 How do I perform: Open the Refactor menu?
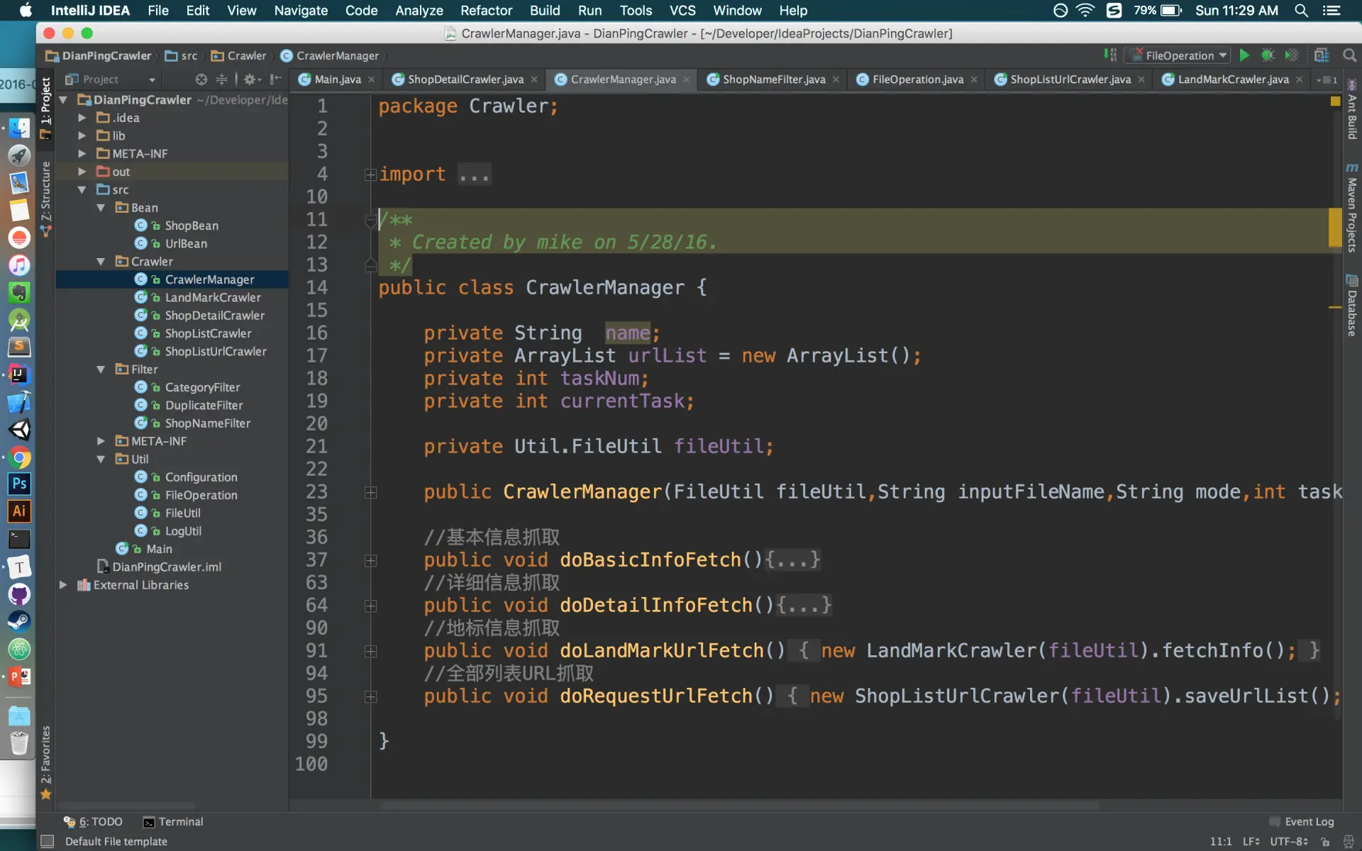coord(485,11)
